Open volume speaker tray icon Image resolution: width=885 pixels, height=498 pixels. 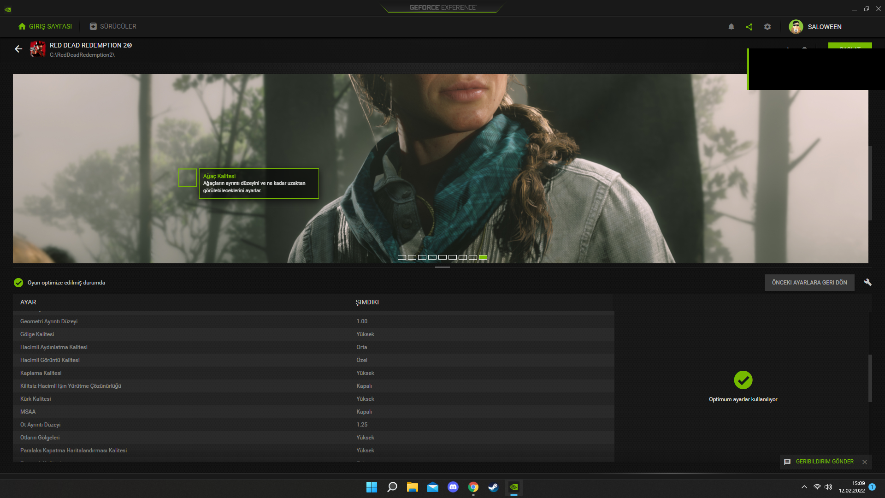pos(828,487)
